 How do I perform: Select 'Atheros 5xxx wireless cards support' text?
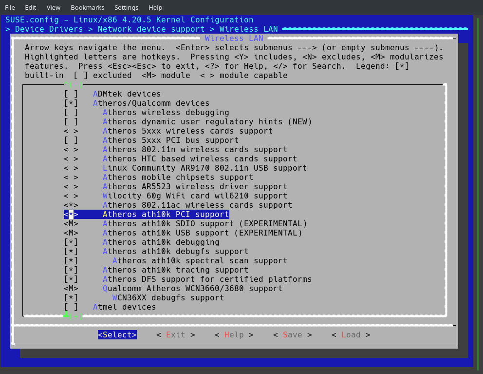188,131
